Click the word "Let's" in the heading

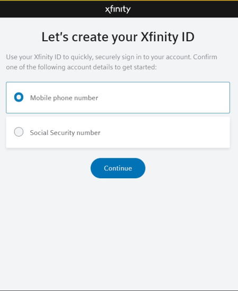point(55,37)
